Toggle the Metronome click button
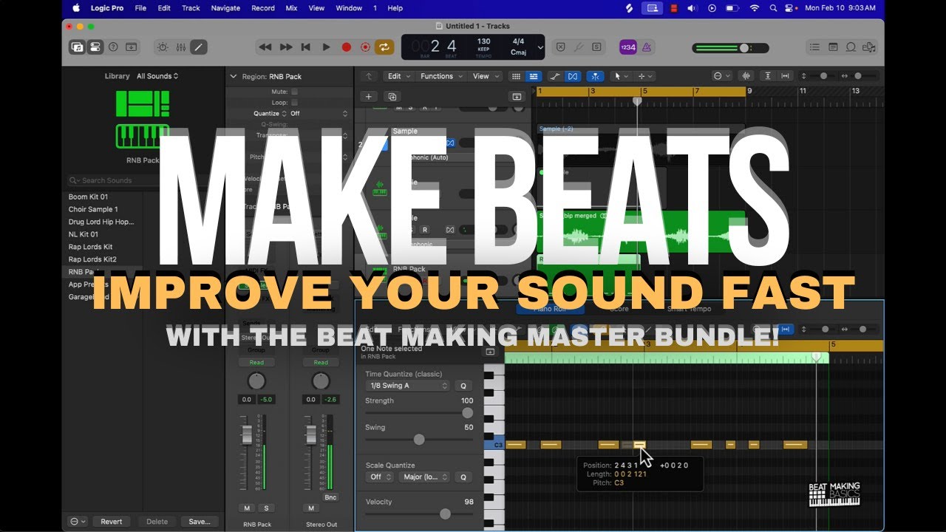This screenshot has height=532, width=946. point(647,47)
